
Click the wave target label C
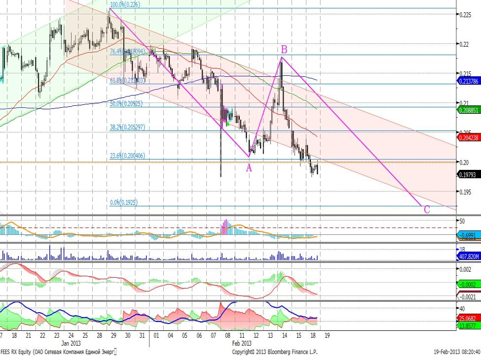pos(427,209)
